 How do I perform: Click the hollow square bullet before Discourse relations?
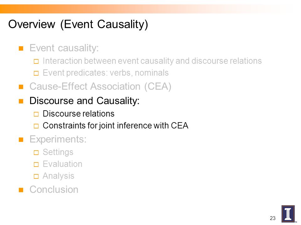tap(36, 114)
